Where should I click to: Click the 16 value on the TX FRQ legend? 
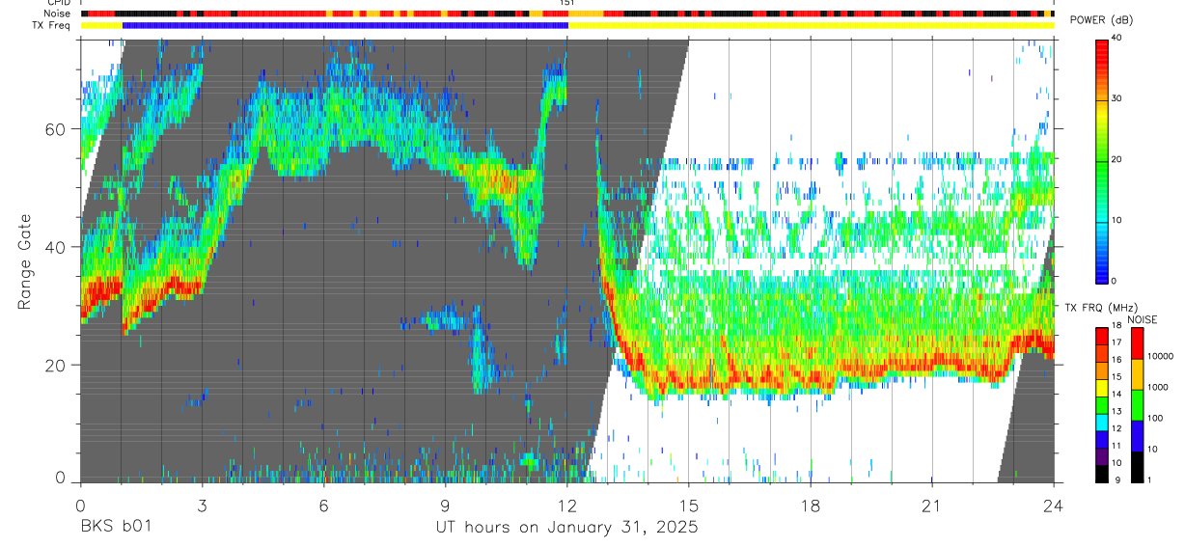pos(1116,360)
